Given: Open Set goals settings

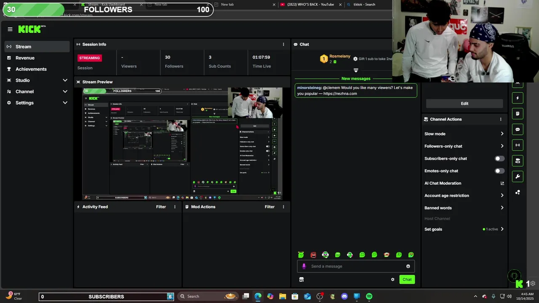Looking at the screenshot, I should [x=464, y=229].
